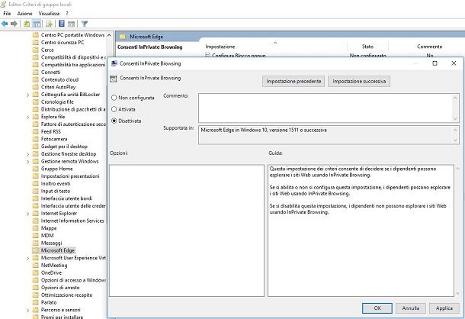Click the Back arrow toolbar icon

pyautogui.click(x=5, y=24)
